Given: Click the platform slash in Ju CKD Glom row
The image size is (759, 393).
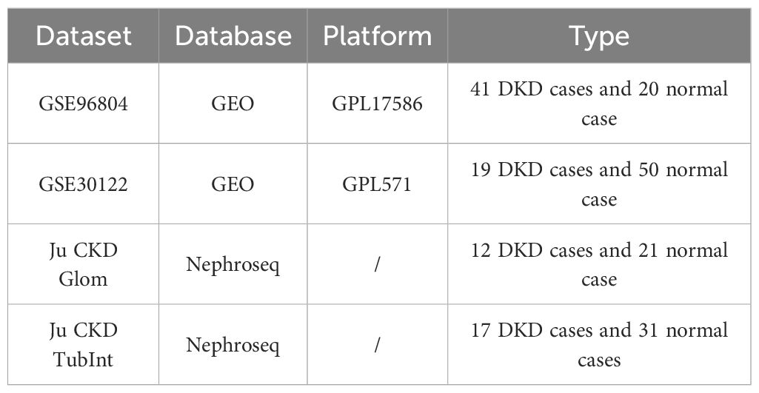Looking at the screenshot, I should [x=378, y=265].
